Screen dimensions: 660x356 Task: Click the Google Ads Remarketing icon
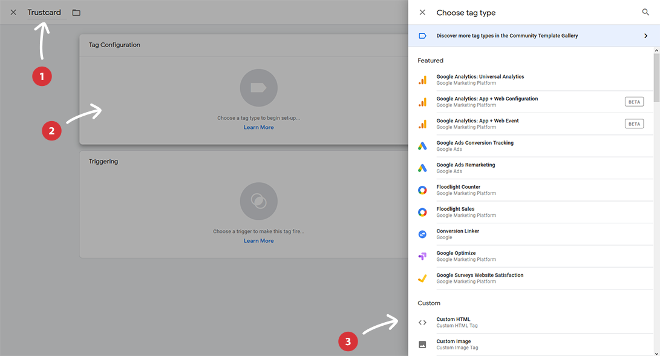point(423,168)
